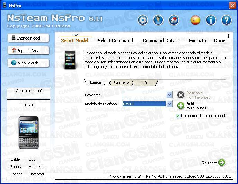Viewport: 238px width, 184px height.
Task: Click the Change Model button
Action: coord(28,38)
